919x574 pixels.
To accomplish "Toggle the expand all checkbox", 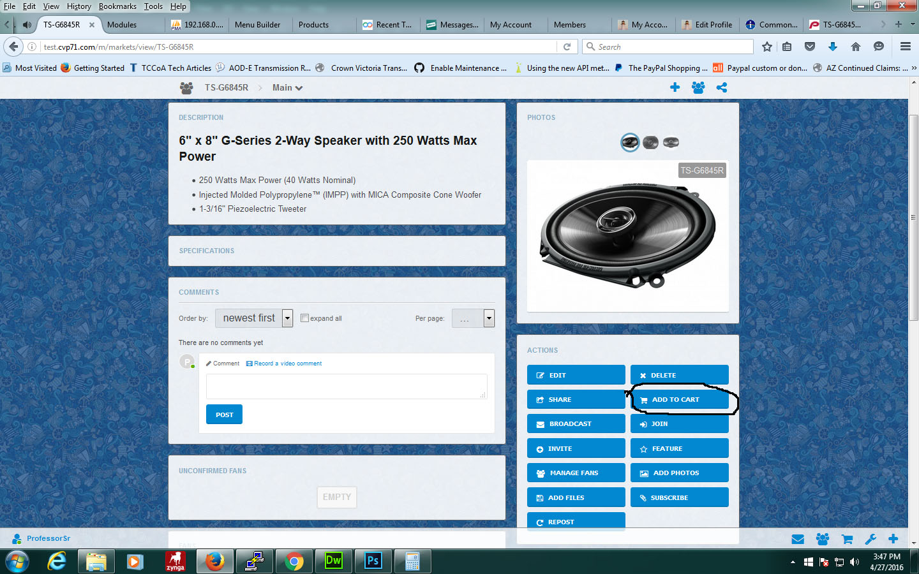I will 304,318.
